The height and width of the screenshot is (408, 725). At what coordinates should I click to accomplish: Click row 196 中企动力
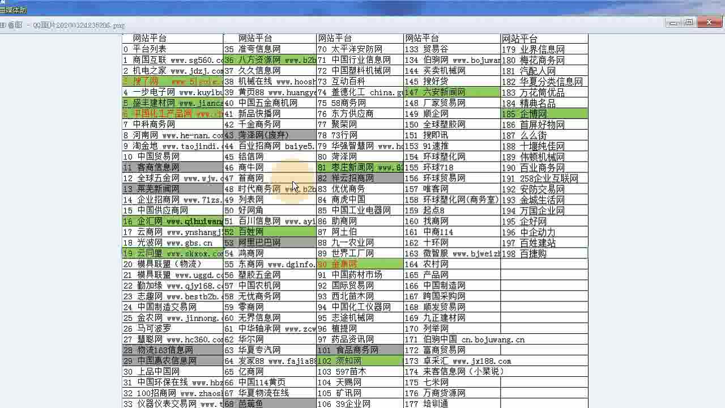[x=544, y=232]
